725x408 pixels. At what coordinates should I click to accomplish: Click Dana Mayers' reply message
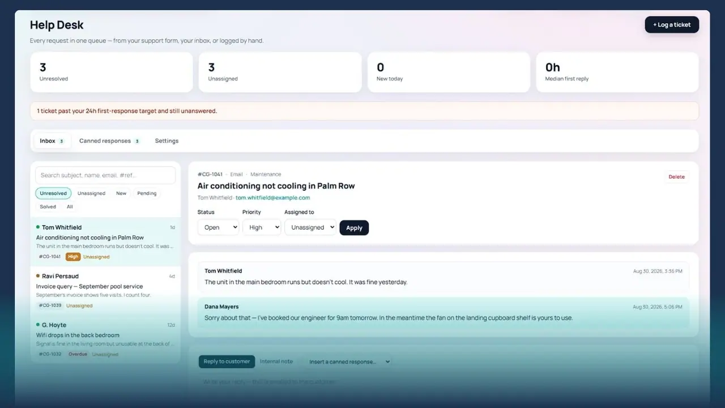point(443,312)
